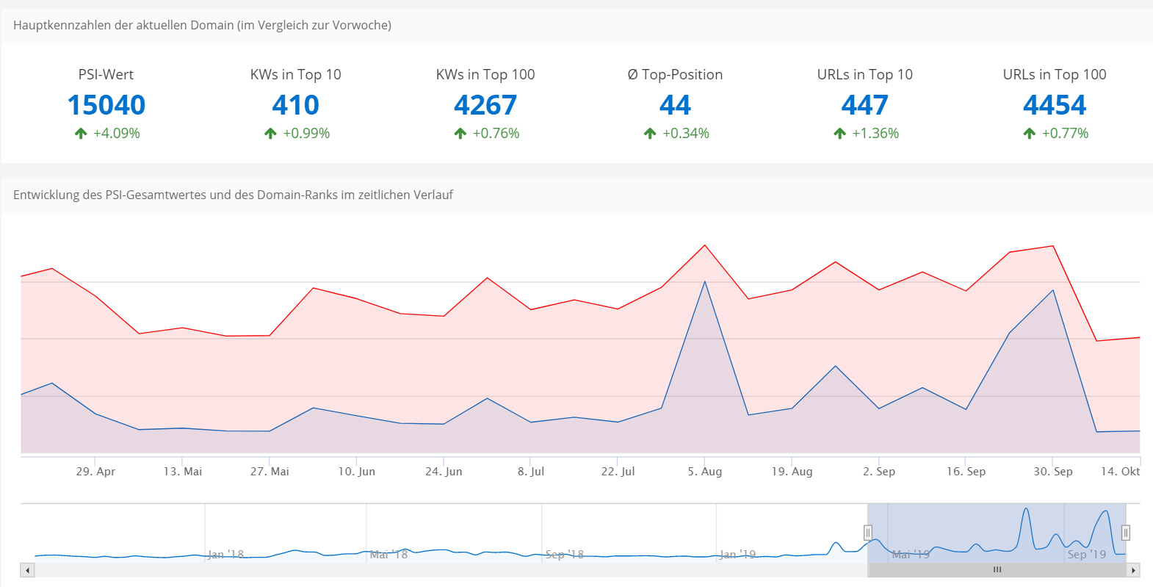Click the up arrow under URLs in Top 100
Image resolution: width=1153 pixels, height=587 pixels.
(x=1029, y=134)
